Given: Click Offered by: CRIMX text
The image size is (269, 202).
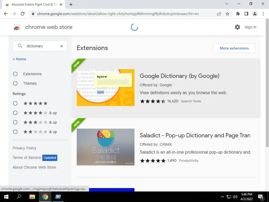Looking at the screenshot, I should pyautogui.click(x=156, y=144).
